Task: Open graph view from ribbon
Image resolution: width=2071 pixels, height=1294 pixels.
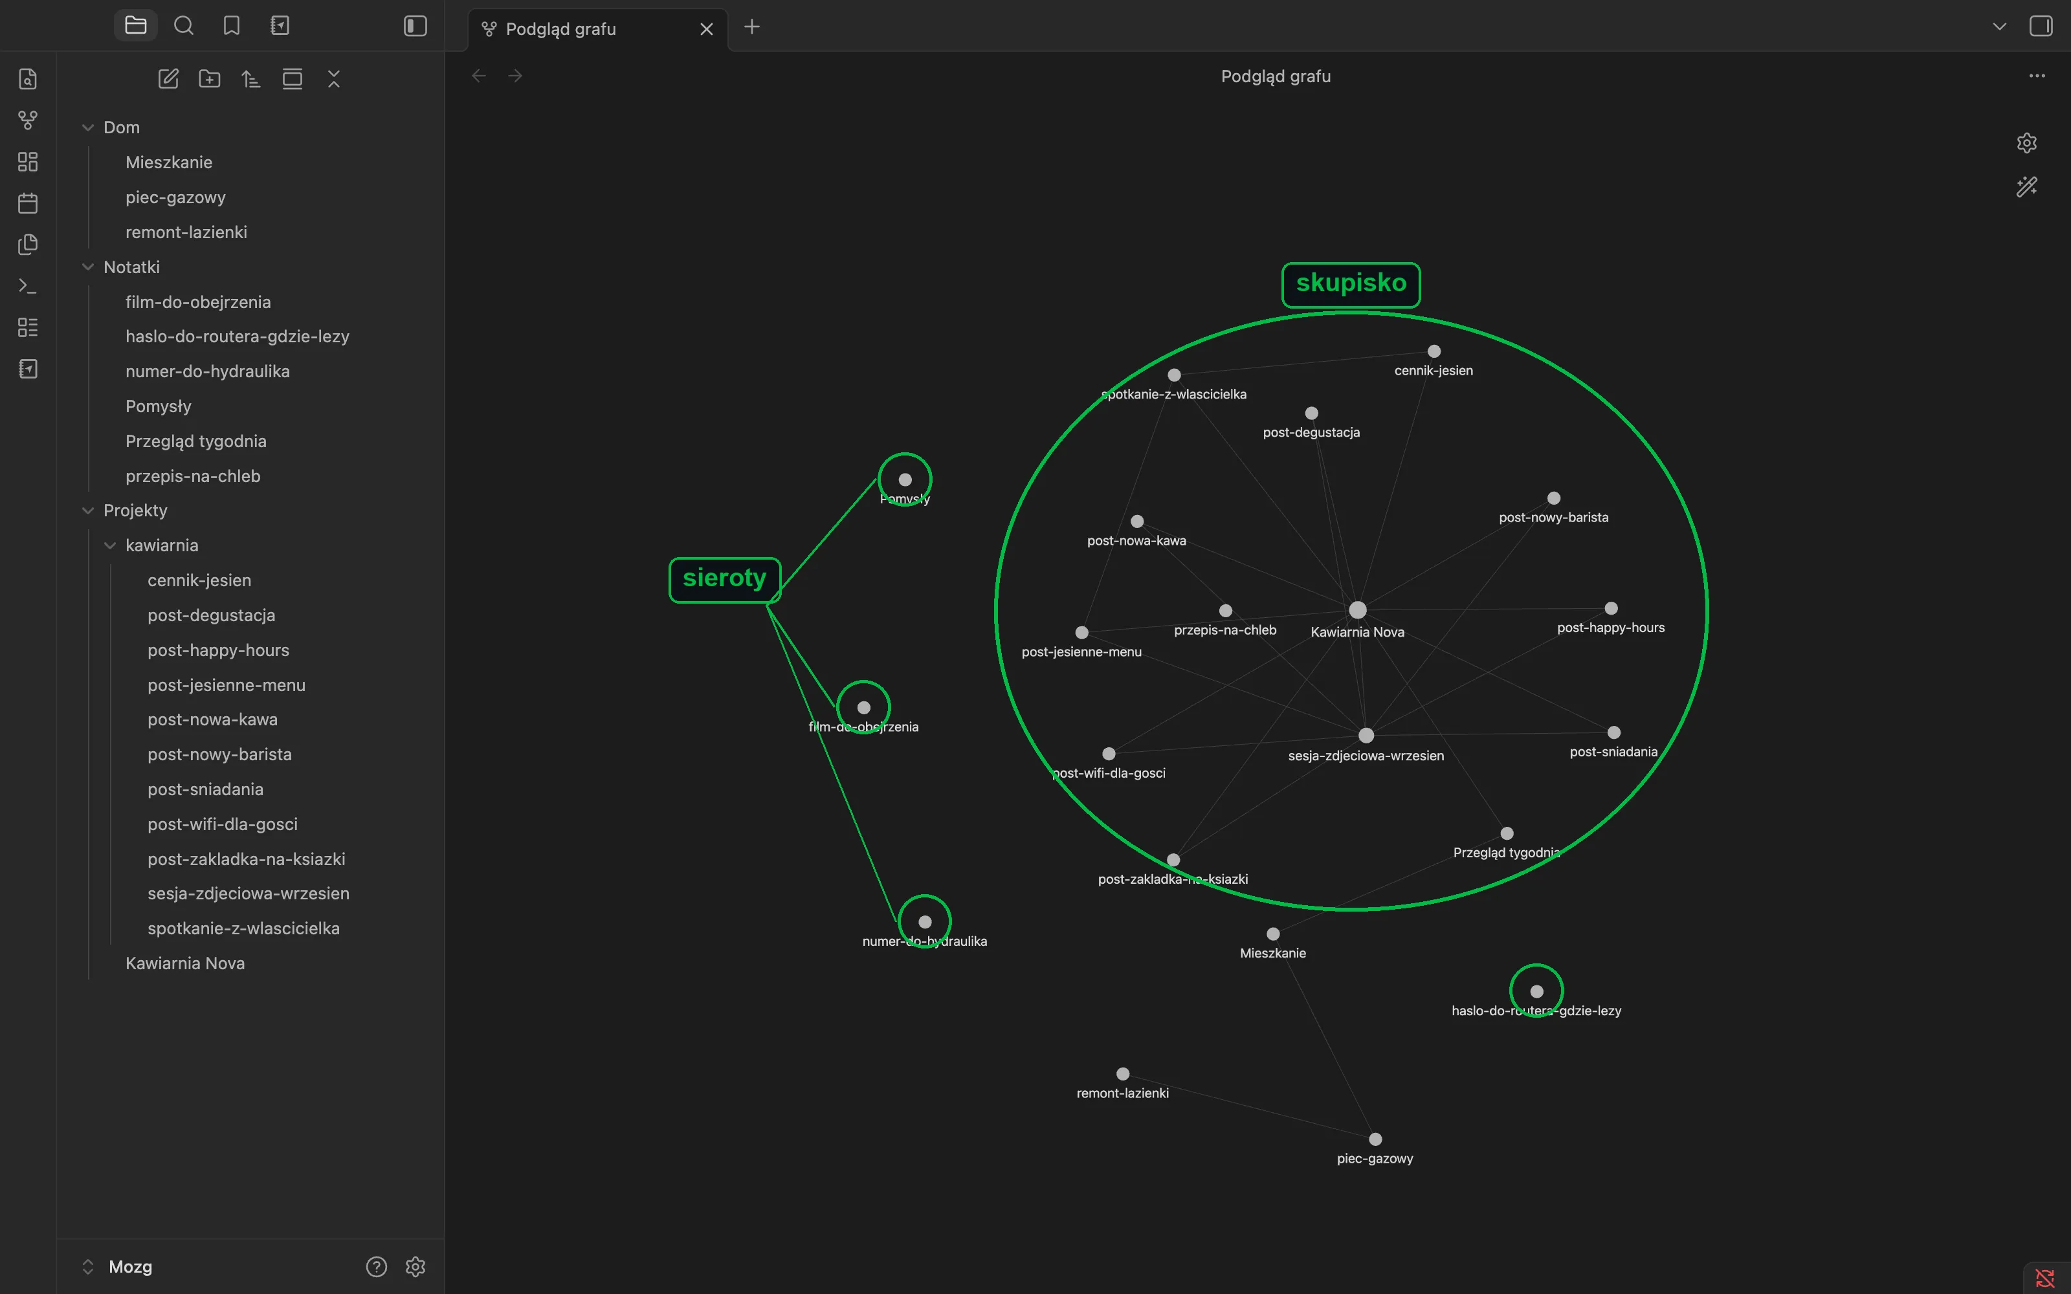Action: point(27,120)
